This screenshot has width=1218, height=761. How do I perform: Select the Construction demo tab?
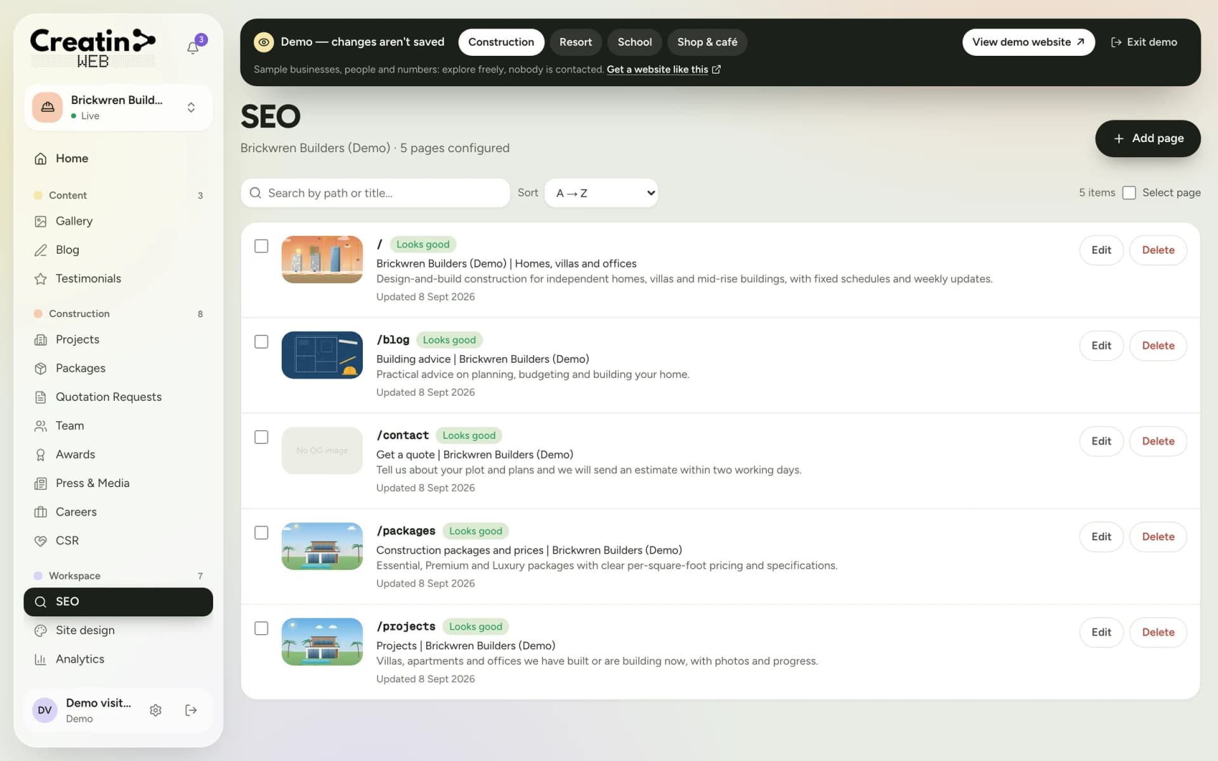pos(501,42)
